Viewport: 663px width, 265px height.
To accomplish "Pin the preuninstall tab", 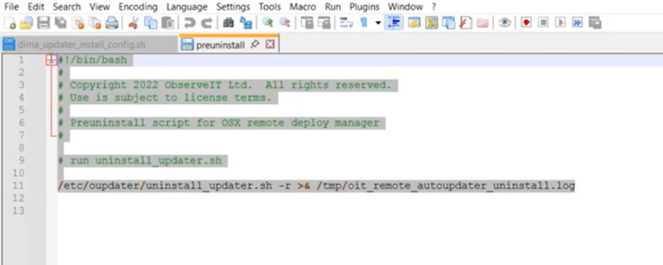I will pyautogui.click(x=255, y=44).
